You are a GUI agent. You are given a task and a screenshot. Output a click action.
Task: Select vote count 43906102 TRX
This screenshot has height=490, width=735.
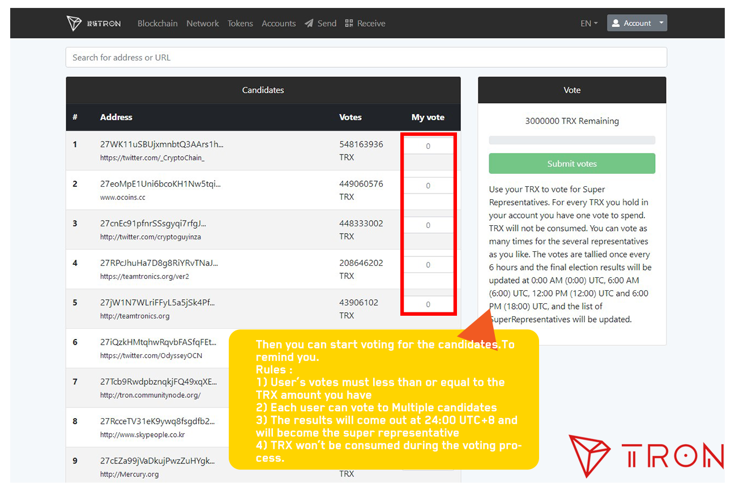359,309
